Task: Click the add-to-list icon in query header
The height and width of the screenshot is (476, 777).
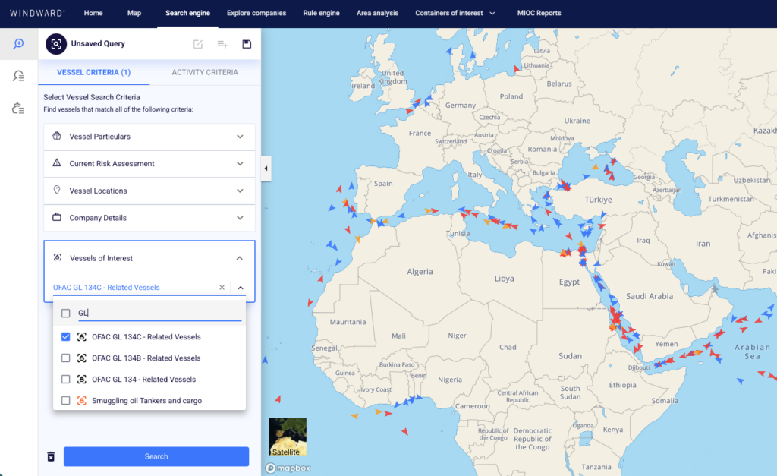Action: (x=222, y=44)
